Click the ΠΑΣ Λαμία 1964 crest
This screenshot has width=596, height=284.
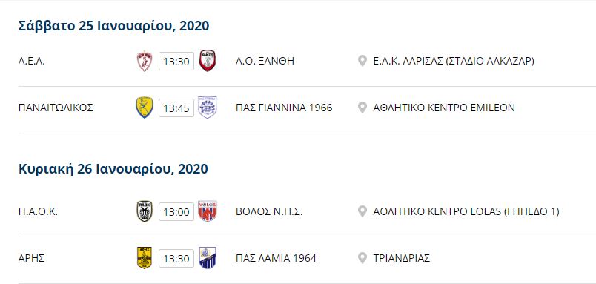pyautogui.click(x=208, y=258)
